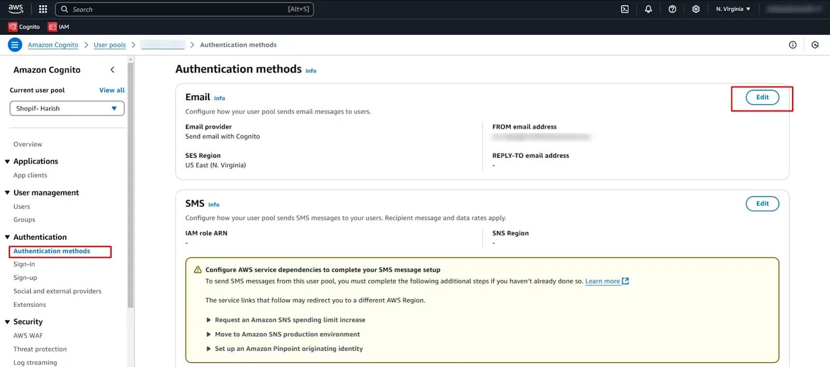The height and width of the screenshot is (367, 830).
Task: Open Info link beside SMS heading
Action: [214, 205]
